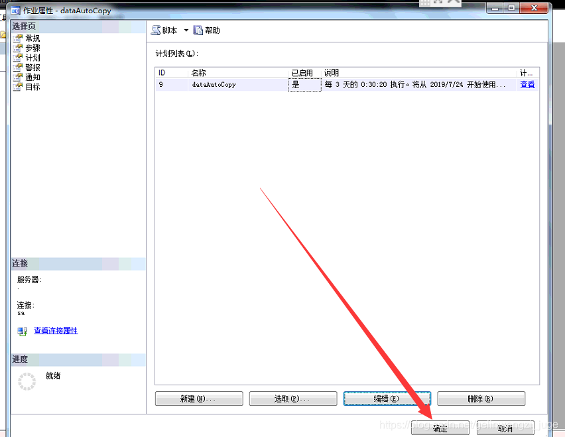Sort by the ID column header

coord(172,73)
